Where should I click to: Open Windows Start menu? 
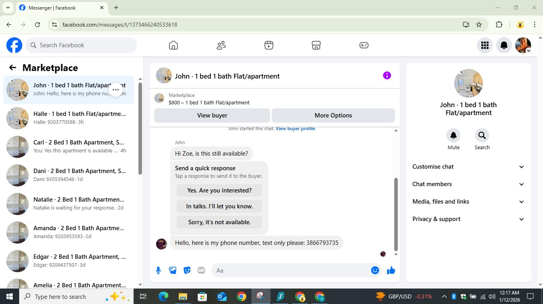[9, 296]
